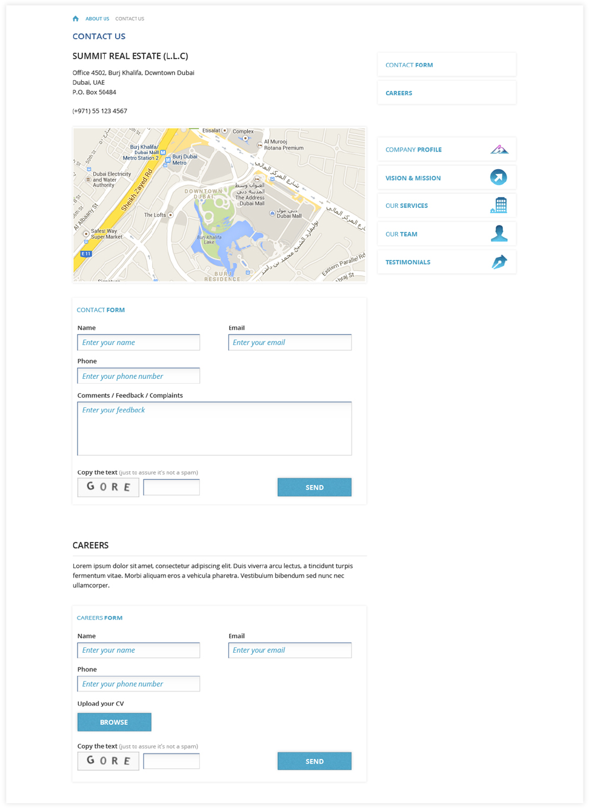Click The Lofts marker on map
This screenshot has height=808, width=589.
(x=170, y=215)
